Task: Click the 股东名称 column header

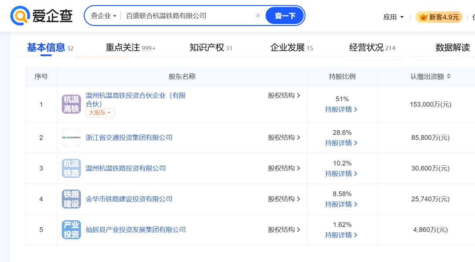Action: point(182,76)
